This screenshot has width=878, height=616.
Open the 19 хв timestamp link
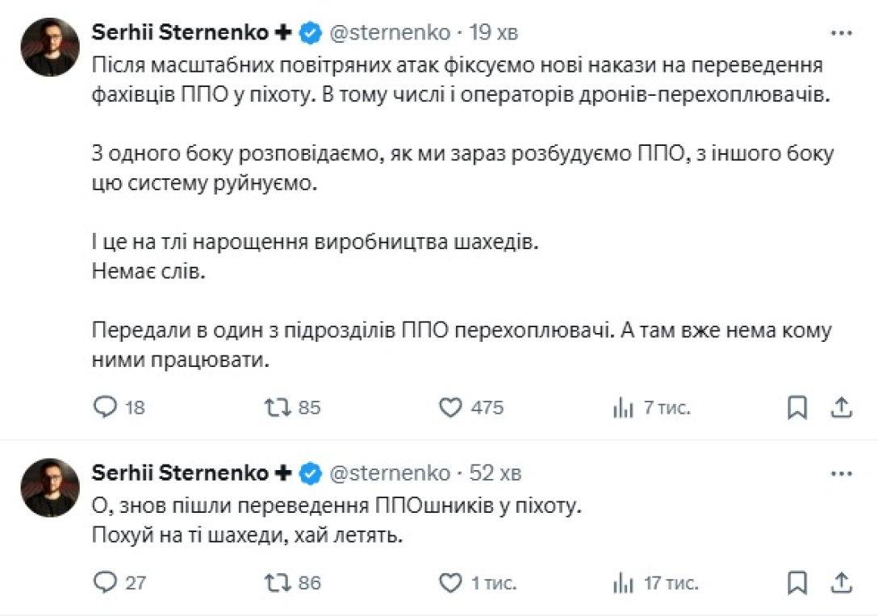pos(493,32)
